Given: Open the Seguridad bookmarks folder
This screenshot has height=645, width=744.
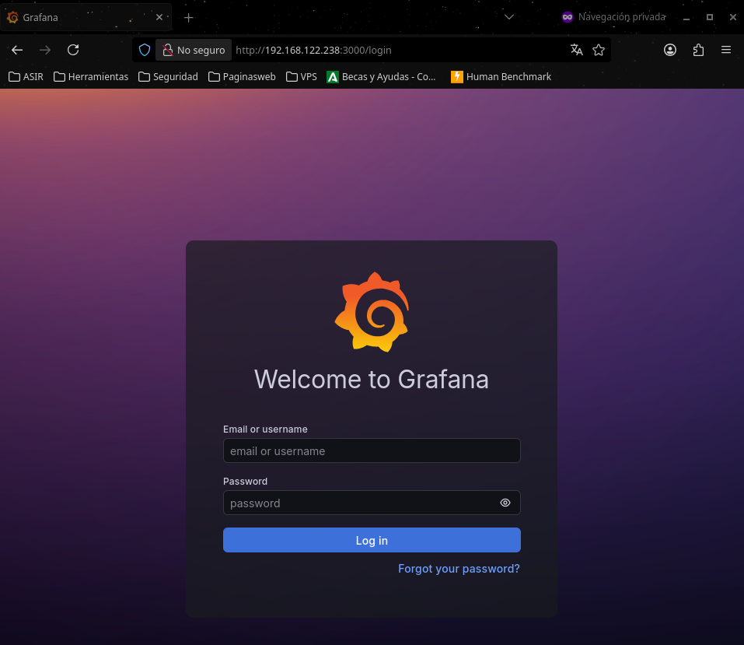Looking at the screenshot, I should tap(169, 76).
